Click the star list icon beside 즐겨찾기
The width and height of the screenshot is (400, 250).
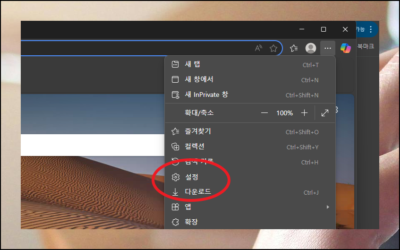point(175,131)
